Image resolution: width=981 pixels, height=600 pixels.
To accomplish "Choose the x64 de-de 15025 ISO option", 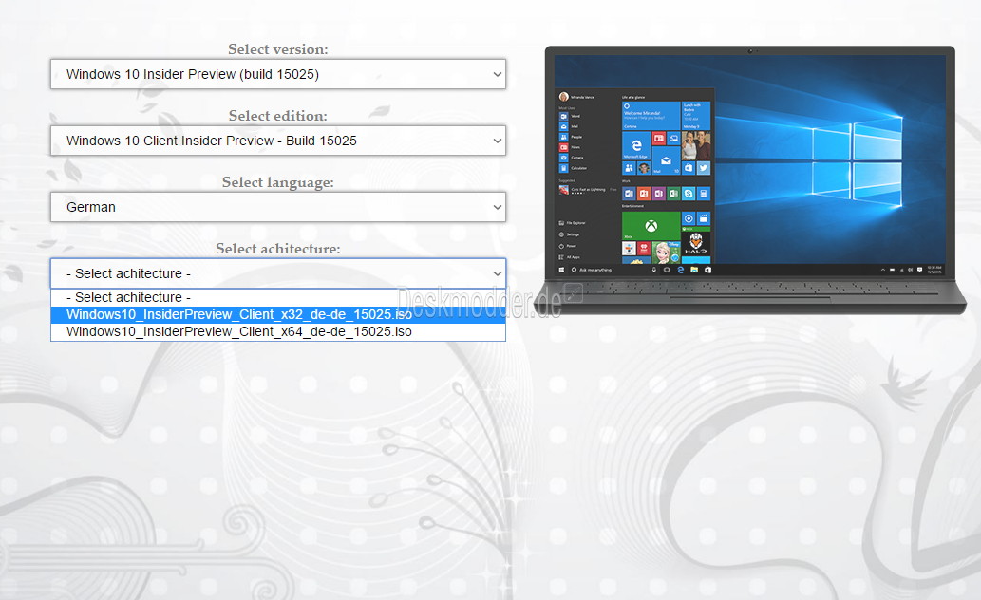I will pos(278,331).
